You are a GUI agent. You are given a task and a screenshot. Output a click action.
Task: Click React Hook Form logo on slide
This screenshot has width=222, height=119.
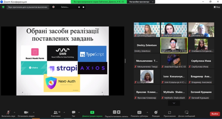34,53
